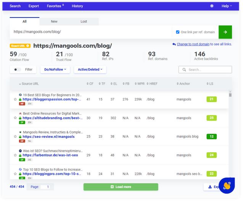Favorite the bloggerspassion.com row star
Screen dimensions: 243x201
coord(15,99)
